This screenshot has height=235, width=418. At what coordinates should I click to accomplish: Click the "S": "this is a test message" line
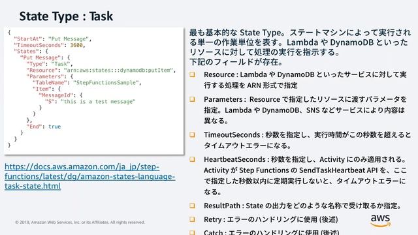[90, 102]
